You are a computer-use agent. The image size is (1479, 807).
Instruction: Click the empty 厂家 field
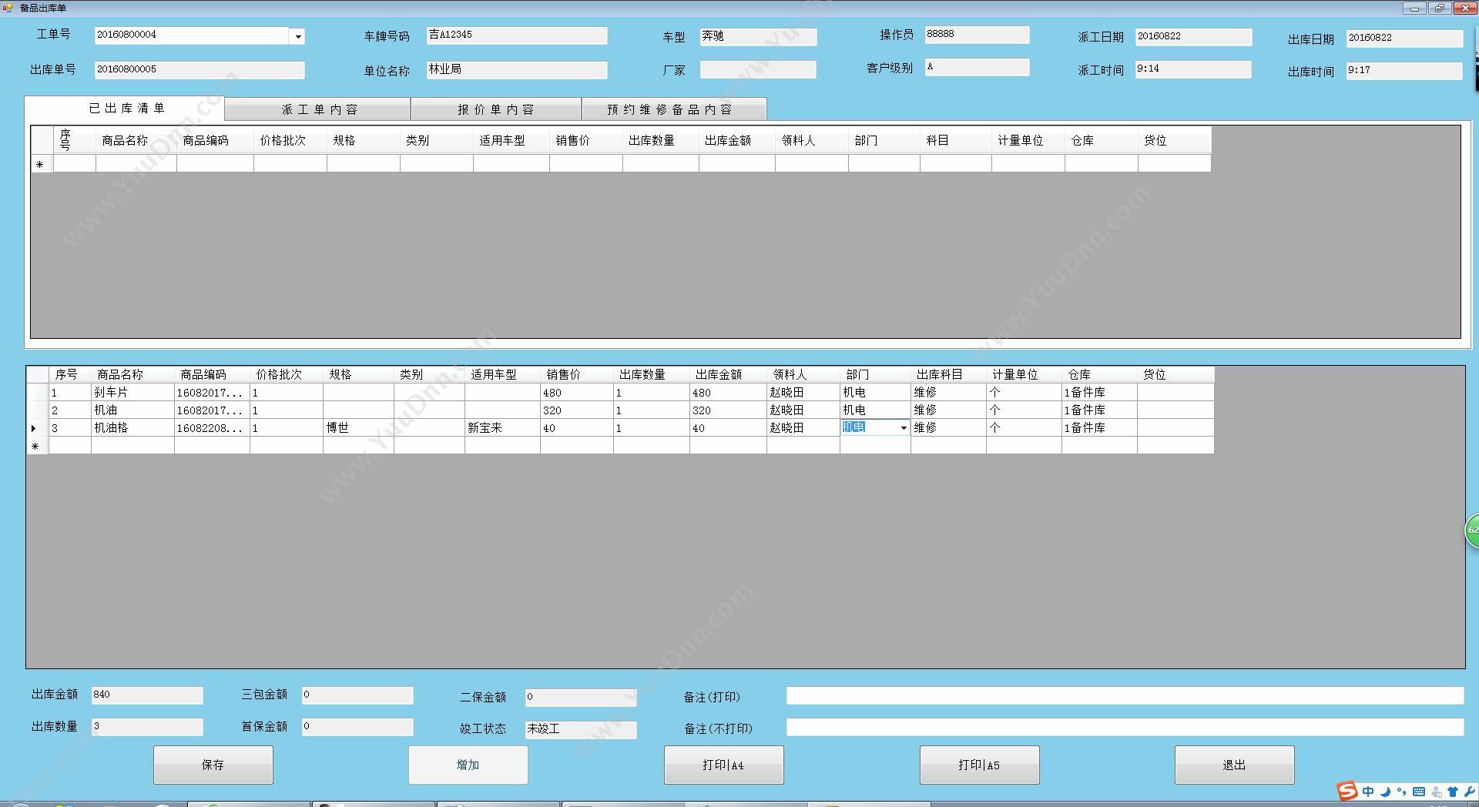tap(758, 69)
